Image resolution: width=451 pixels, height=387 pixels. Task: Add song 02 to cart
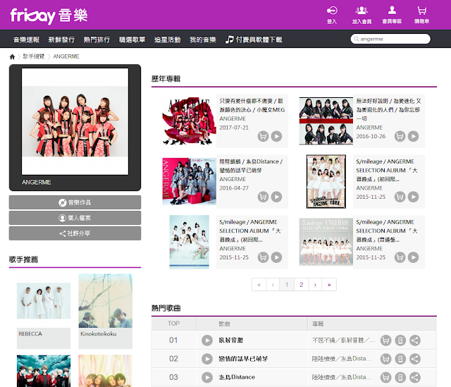pos(385,359)
